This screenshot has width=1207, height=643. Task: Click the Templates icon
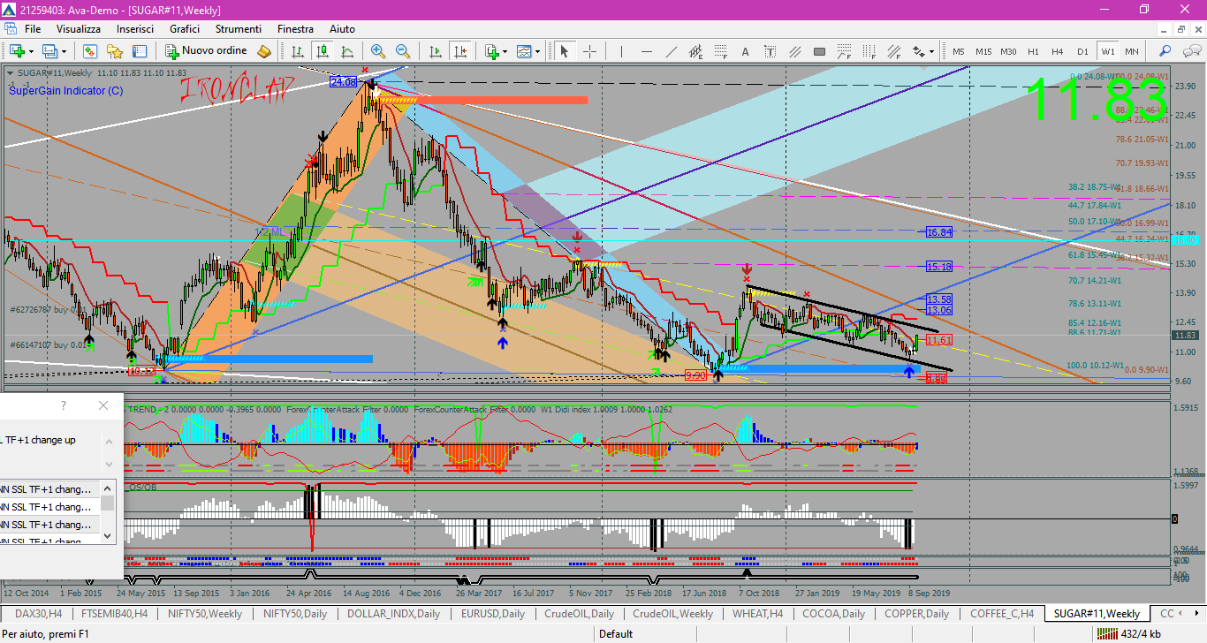click(524, 51)
